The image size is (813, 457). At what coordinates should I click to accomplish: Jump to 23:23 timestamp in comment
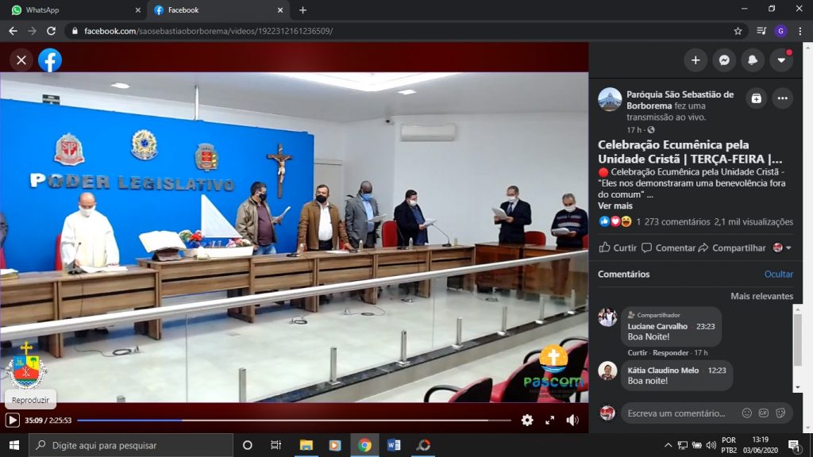click(x=705, y=326)
